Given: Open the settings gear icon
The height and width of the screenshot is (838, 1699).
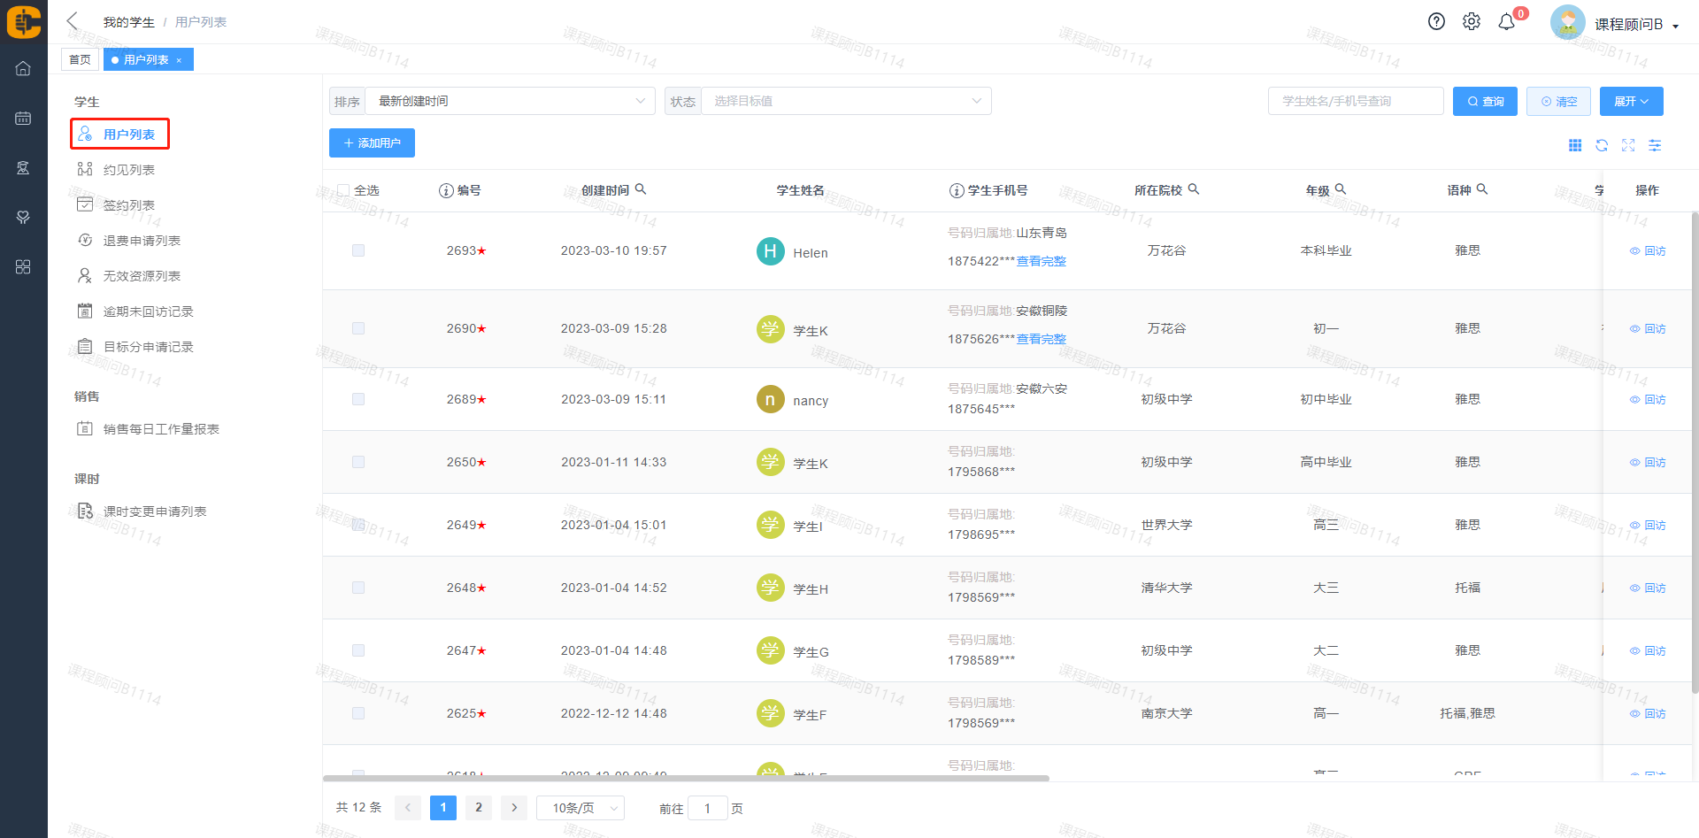Looking at the screenshot, I should pos(1471,22).
